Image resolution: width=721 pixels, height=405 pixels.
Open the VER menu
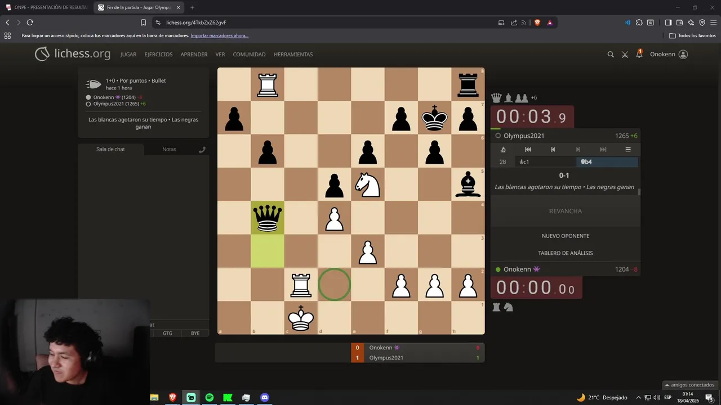(x=220, y=55)
